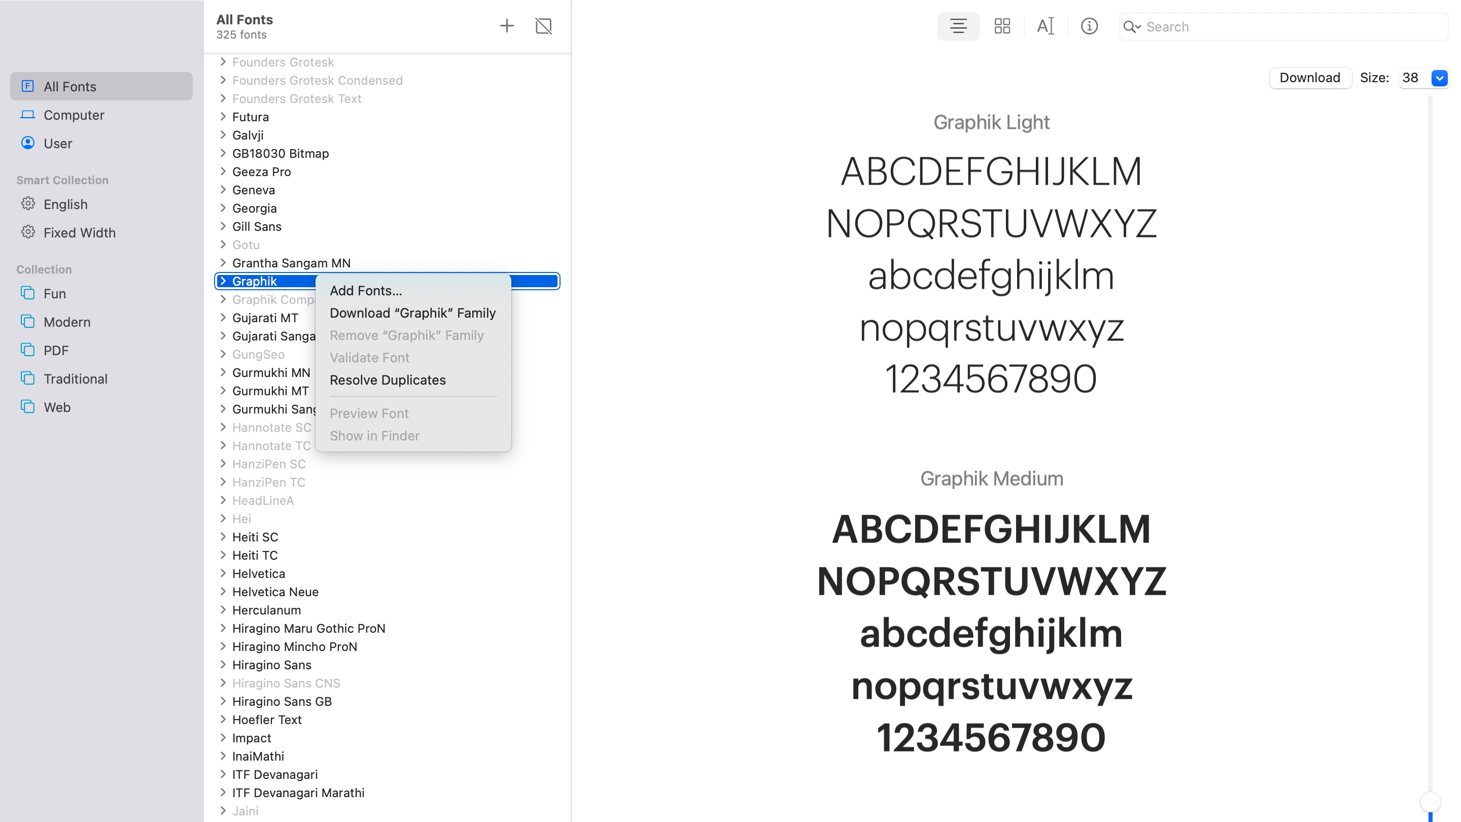Viewport: 1461px width, 822px height.
Task: Select Hiragino Maru Gothic ProN row
Action: click(388, 628)
